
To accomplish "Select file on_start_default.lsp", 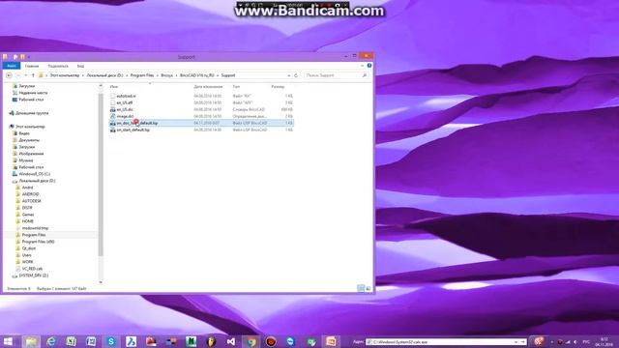I will [x=133, y=130].
